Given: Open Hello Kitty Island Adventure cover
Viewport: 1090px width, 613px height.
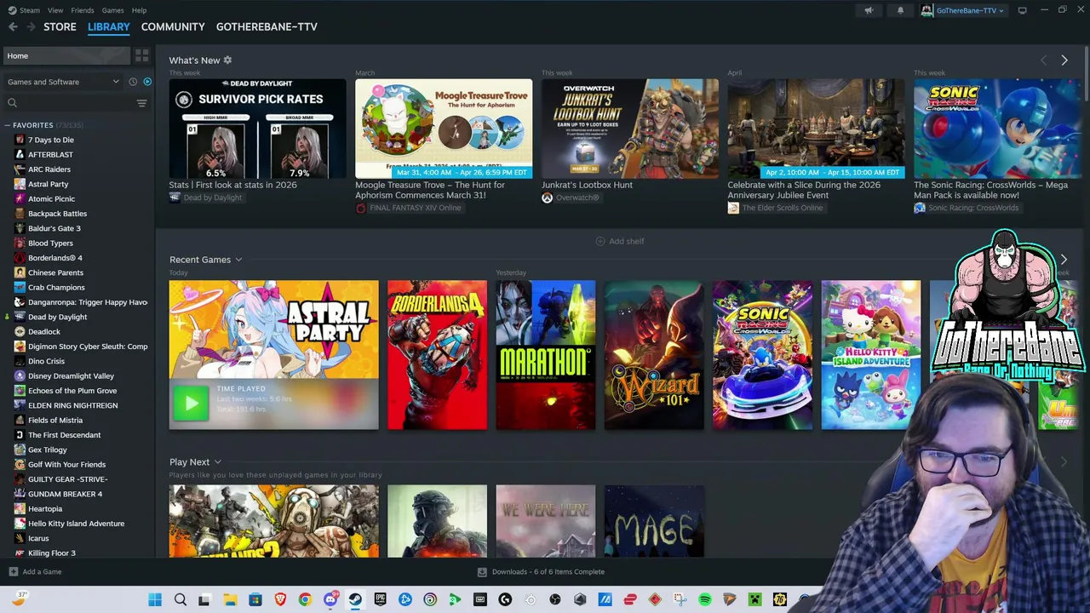Looking at the screenshot, I should point(871,355).
